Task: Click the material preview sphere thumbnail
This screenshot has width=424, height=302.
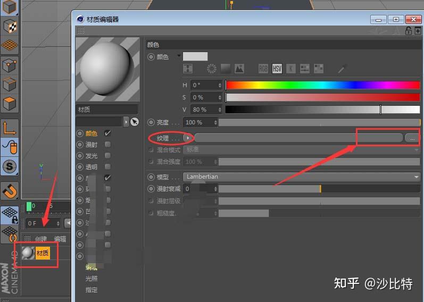Action: (107, 70)
